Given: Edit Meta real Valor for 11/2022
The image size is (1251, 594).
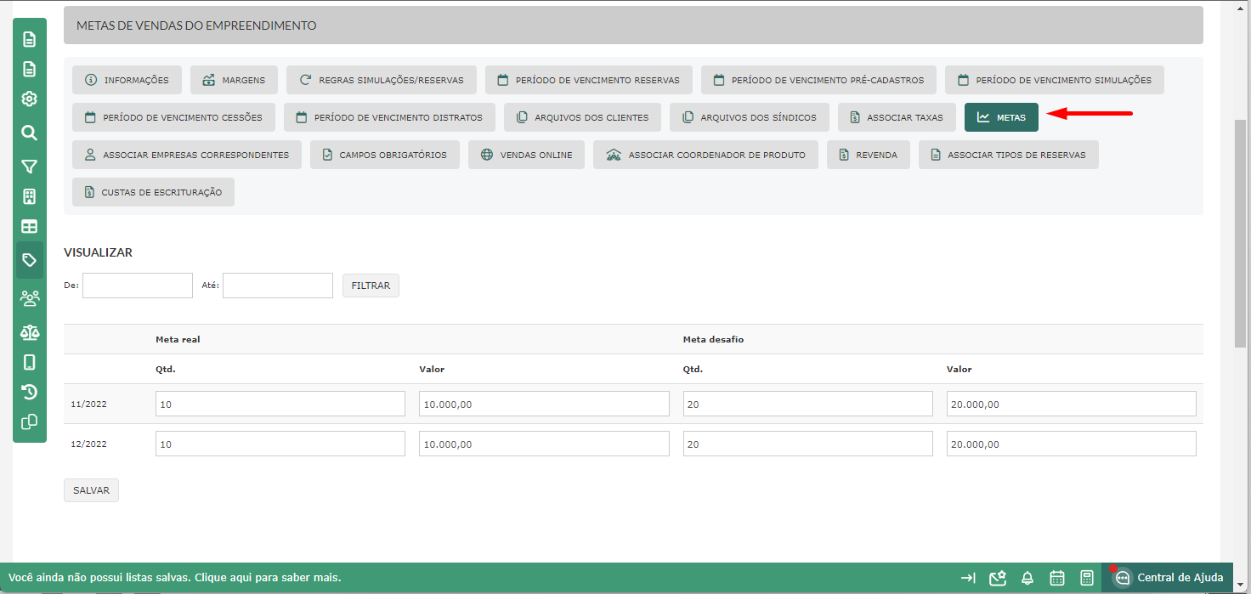Looking at the screenshot, I should coord(544,404).
